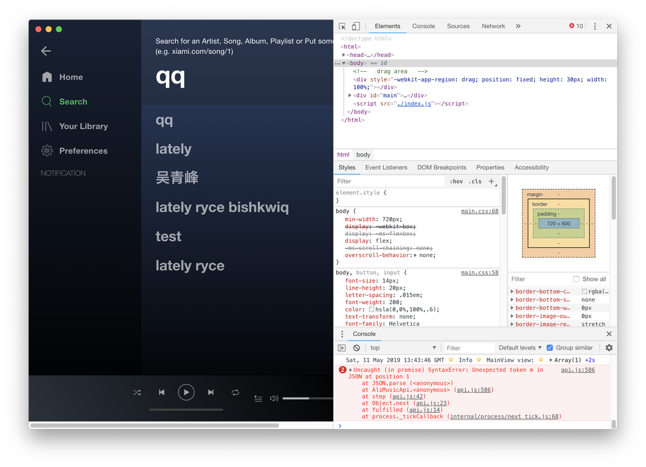
Task: Expand the div id main node
Action: [350, 95]
